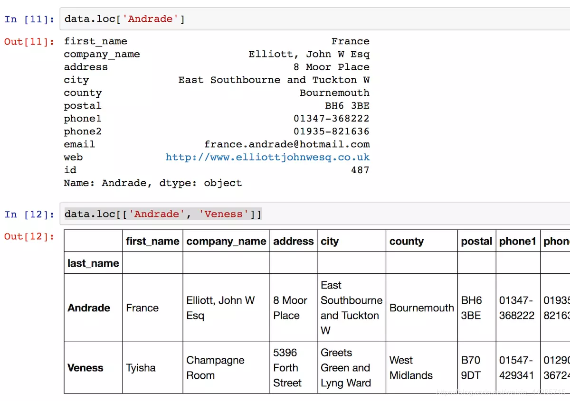Click the 'Name: Andrade, dtype: object' line
The image size is (570, 401).
153,183
